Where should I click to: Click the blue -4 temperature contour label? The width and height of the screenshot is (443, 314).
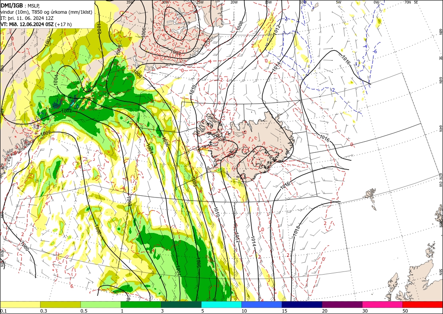tap(365, 47)
